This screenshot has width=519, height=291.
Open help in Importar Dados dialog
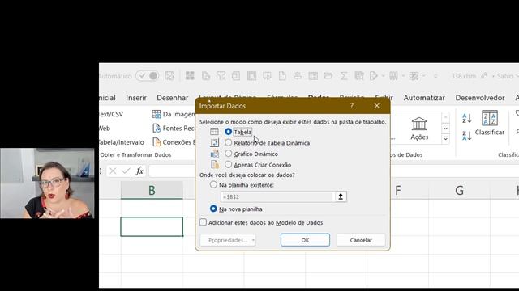pos(352,106)
